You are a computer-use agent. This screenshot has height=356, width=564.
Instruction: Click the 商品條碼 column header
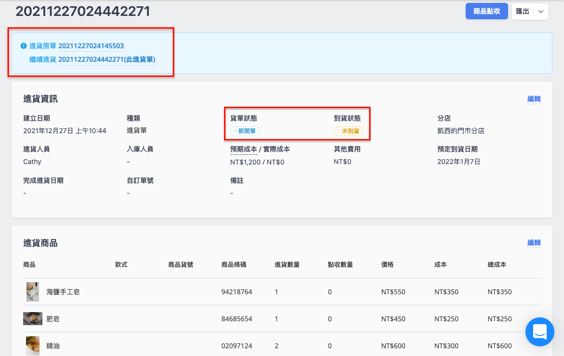click(x=234, y=264)
